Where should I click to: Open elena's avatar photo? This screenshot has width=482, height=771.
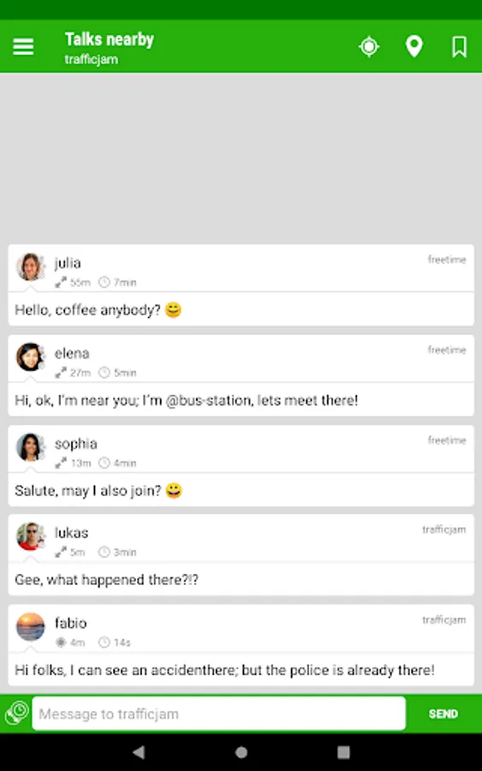(x=31, y=357)
